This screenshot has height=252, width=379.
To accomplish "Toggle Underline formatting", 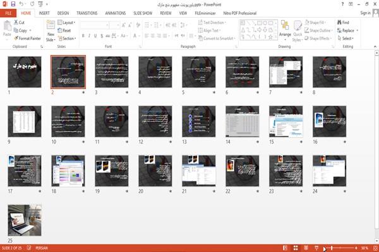I will pos(95,36).
